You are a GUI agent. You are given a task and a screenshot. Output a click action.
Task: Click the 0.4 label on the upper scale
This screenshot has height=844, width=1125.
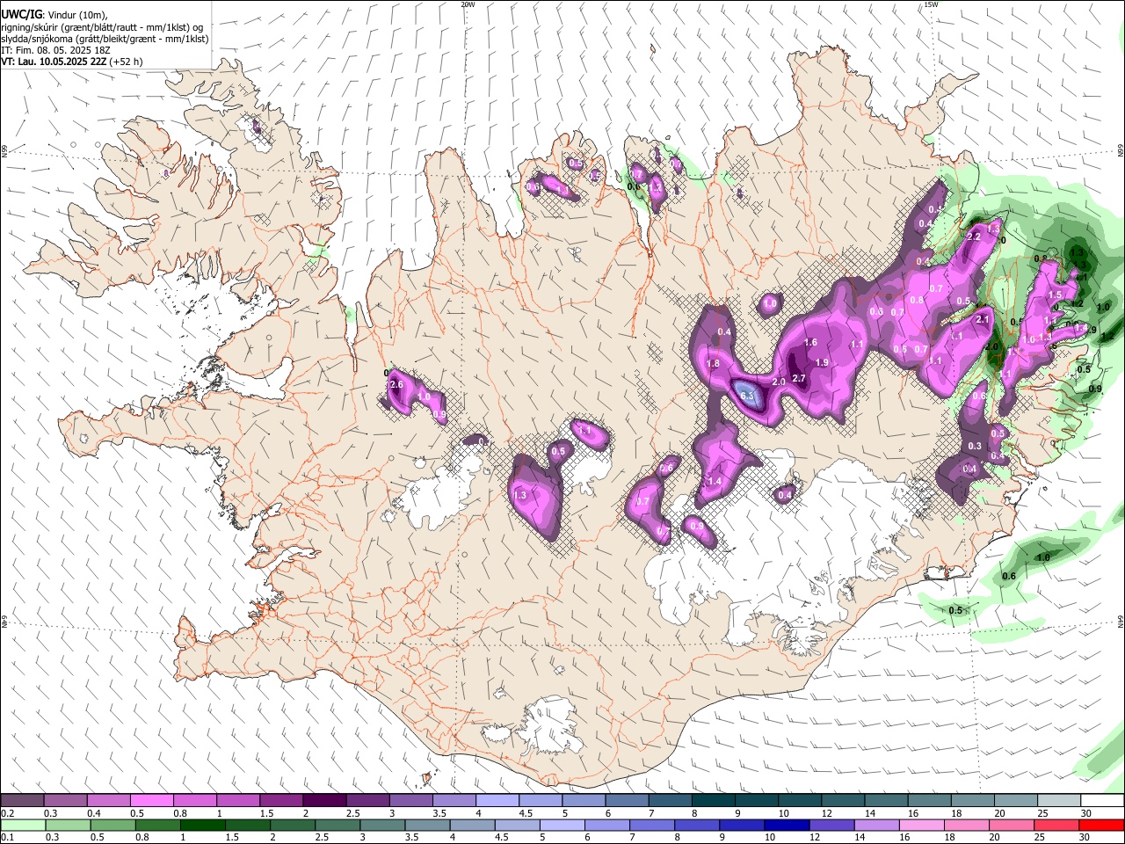(x=94, y=813)
